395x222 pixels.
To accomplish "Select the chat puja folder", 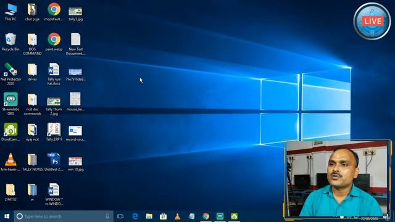I will tap(32, 12).
